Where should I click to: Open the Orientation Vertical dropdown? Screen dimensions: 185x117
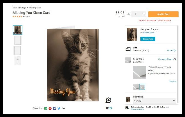[x=154, y=101]
